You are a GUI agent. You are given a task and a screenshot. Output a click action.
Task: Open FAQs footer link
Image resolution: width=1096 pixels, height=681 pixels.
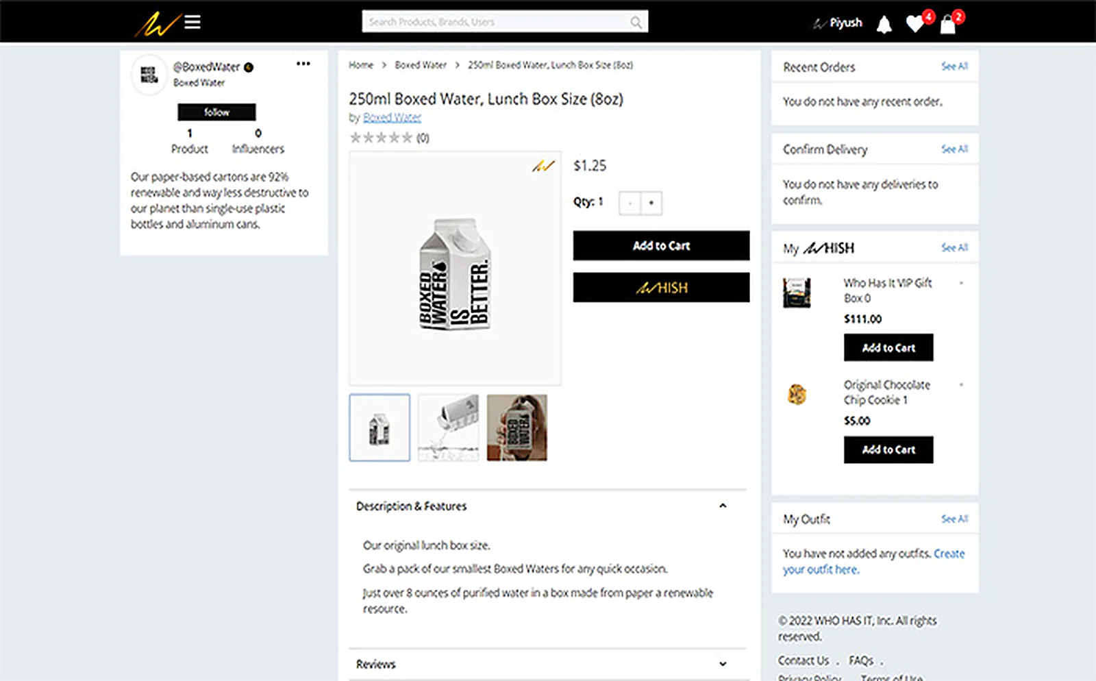coord(861,660)
